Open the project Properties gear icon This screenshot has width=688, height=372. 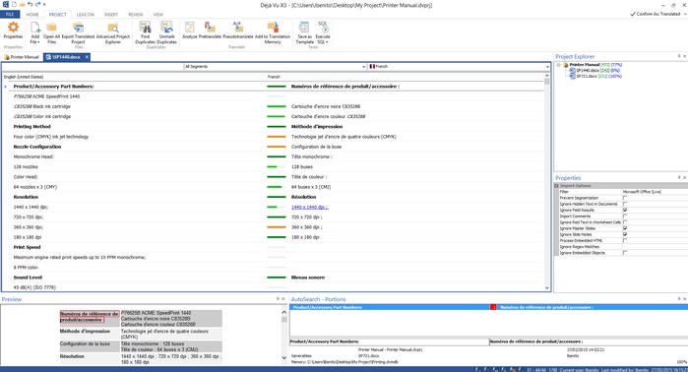coord(13,28)
